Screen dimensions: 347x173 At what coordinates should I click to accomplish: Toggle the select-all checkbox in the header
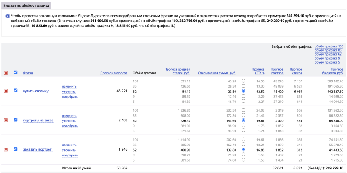pos(15,72)
